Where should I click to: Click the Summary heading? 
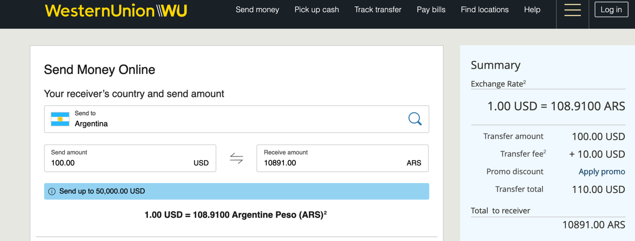496,65
